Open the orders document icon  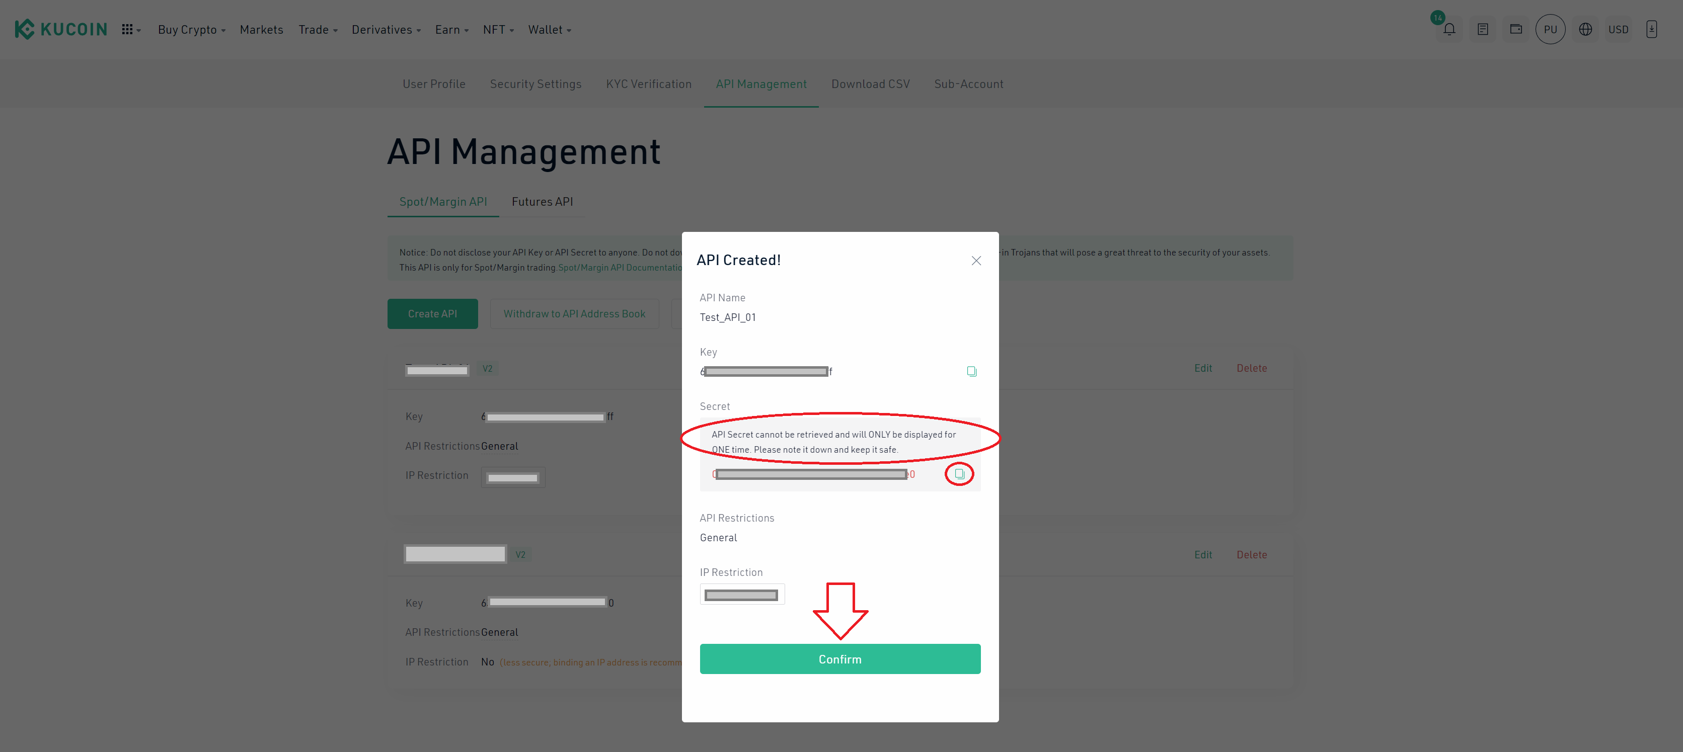tap(1482, 29)
